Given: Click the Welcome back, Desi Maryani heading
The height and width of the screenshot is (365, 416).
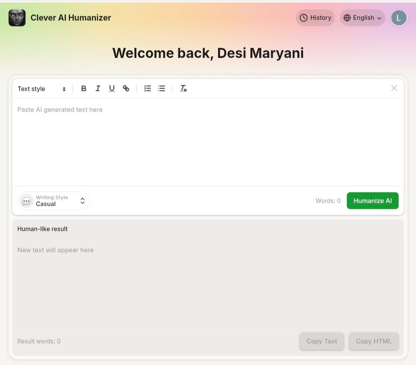Looking at the screenshot, I should pos(208,53).
